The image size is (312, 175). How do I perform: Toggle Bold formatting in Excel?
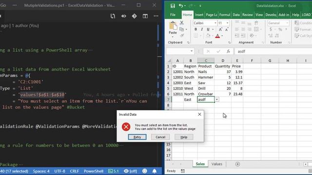coord(196,29)
